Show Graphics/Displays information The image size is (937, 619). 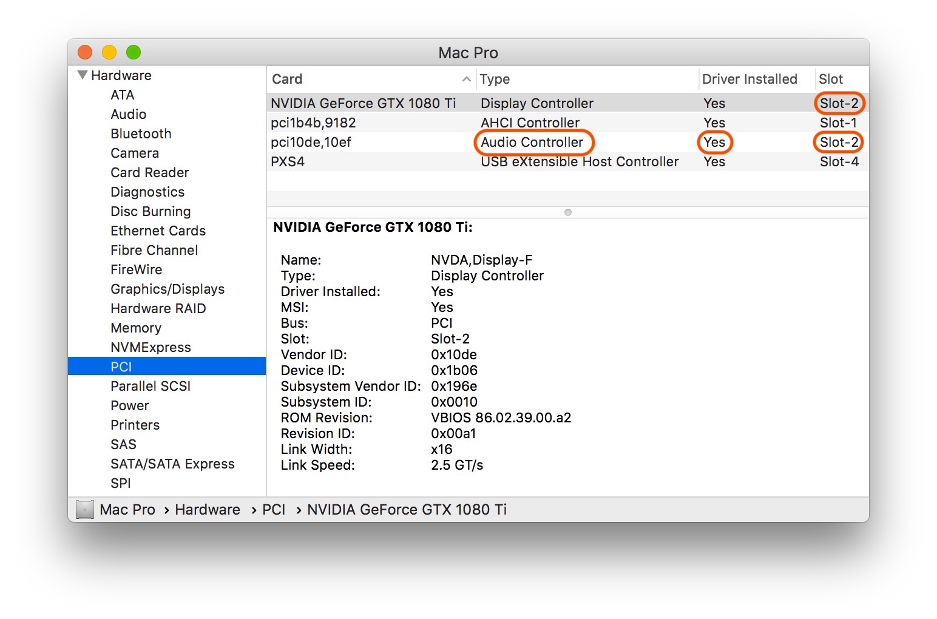(x=167, y=289)
